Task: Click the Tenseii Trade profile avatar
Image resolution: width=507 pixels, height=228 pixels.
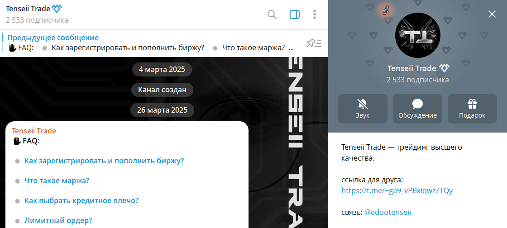Action: [418, 36]
